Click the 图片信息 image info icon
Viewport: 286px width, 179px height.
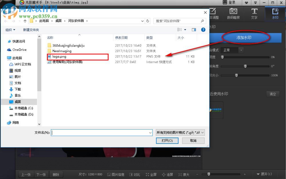pos(116,174)
